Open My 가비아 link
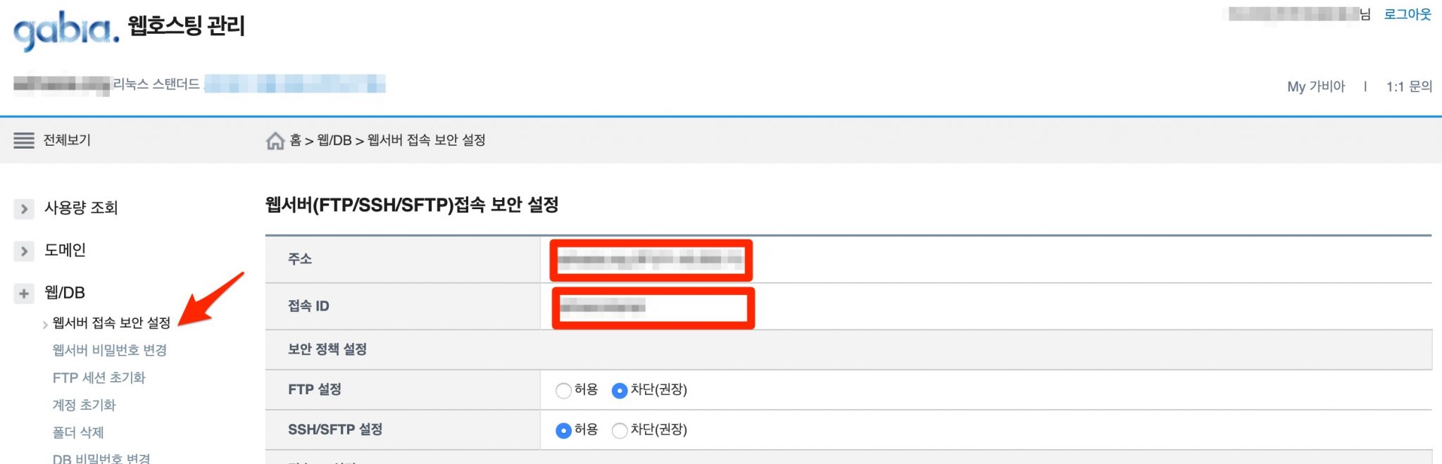This screenshot has width=1442, height=464. (1315, 86)
